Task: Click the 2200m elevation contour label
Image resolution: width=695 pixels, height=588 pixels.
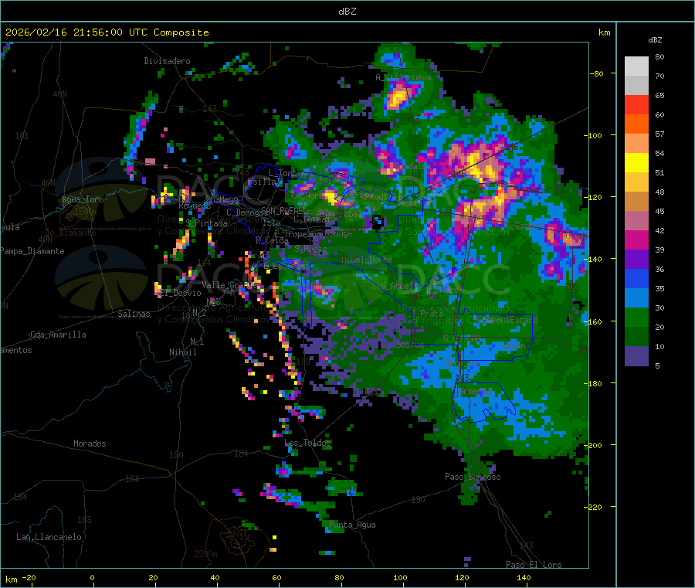Action: coord(205,554)
